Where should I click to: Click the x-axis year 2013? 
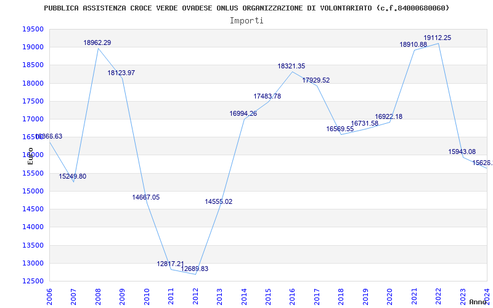pos(220,296)
